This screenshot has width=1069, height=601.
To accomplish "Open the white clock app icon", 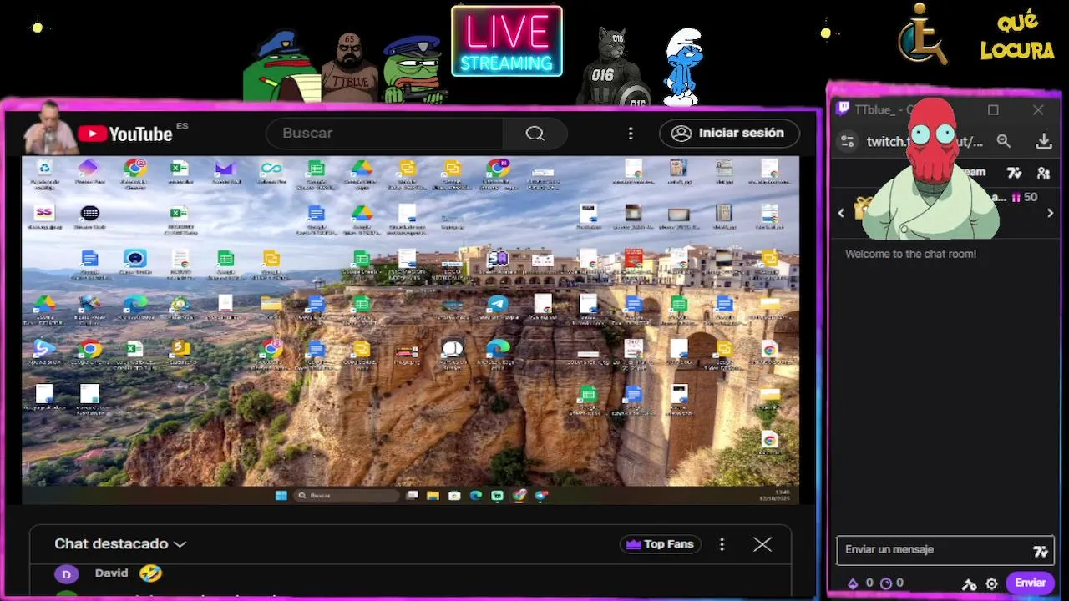I will 452,348.
